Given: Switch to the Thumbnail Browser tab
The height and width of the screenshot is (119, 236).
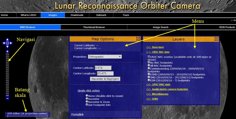Looking at the screenshot, I should (x=94, y=27).
